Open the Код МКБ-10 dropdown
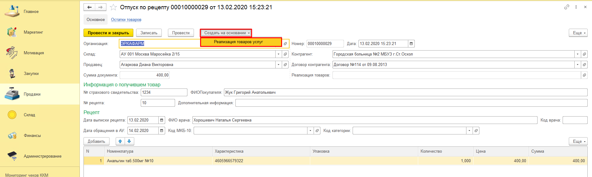This screenshot has height=177, width=592. click(x=310, y=131)
